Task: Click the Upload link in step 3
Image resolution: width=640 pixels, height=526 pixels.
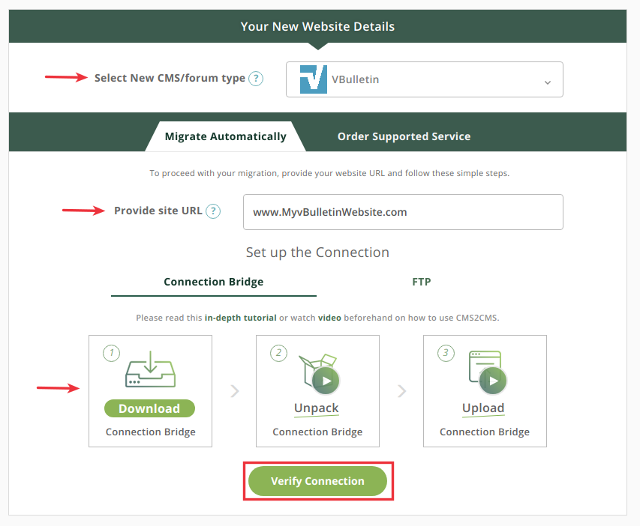Action: tap(483, 408)
